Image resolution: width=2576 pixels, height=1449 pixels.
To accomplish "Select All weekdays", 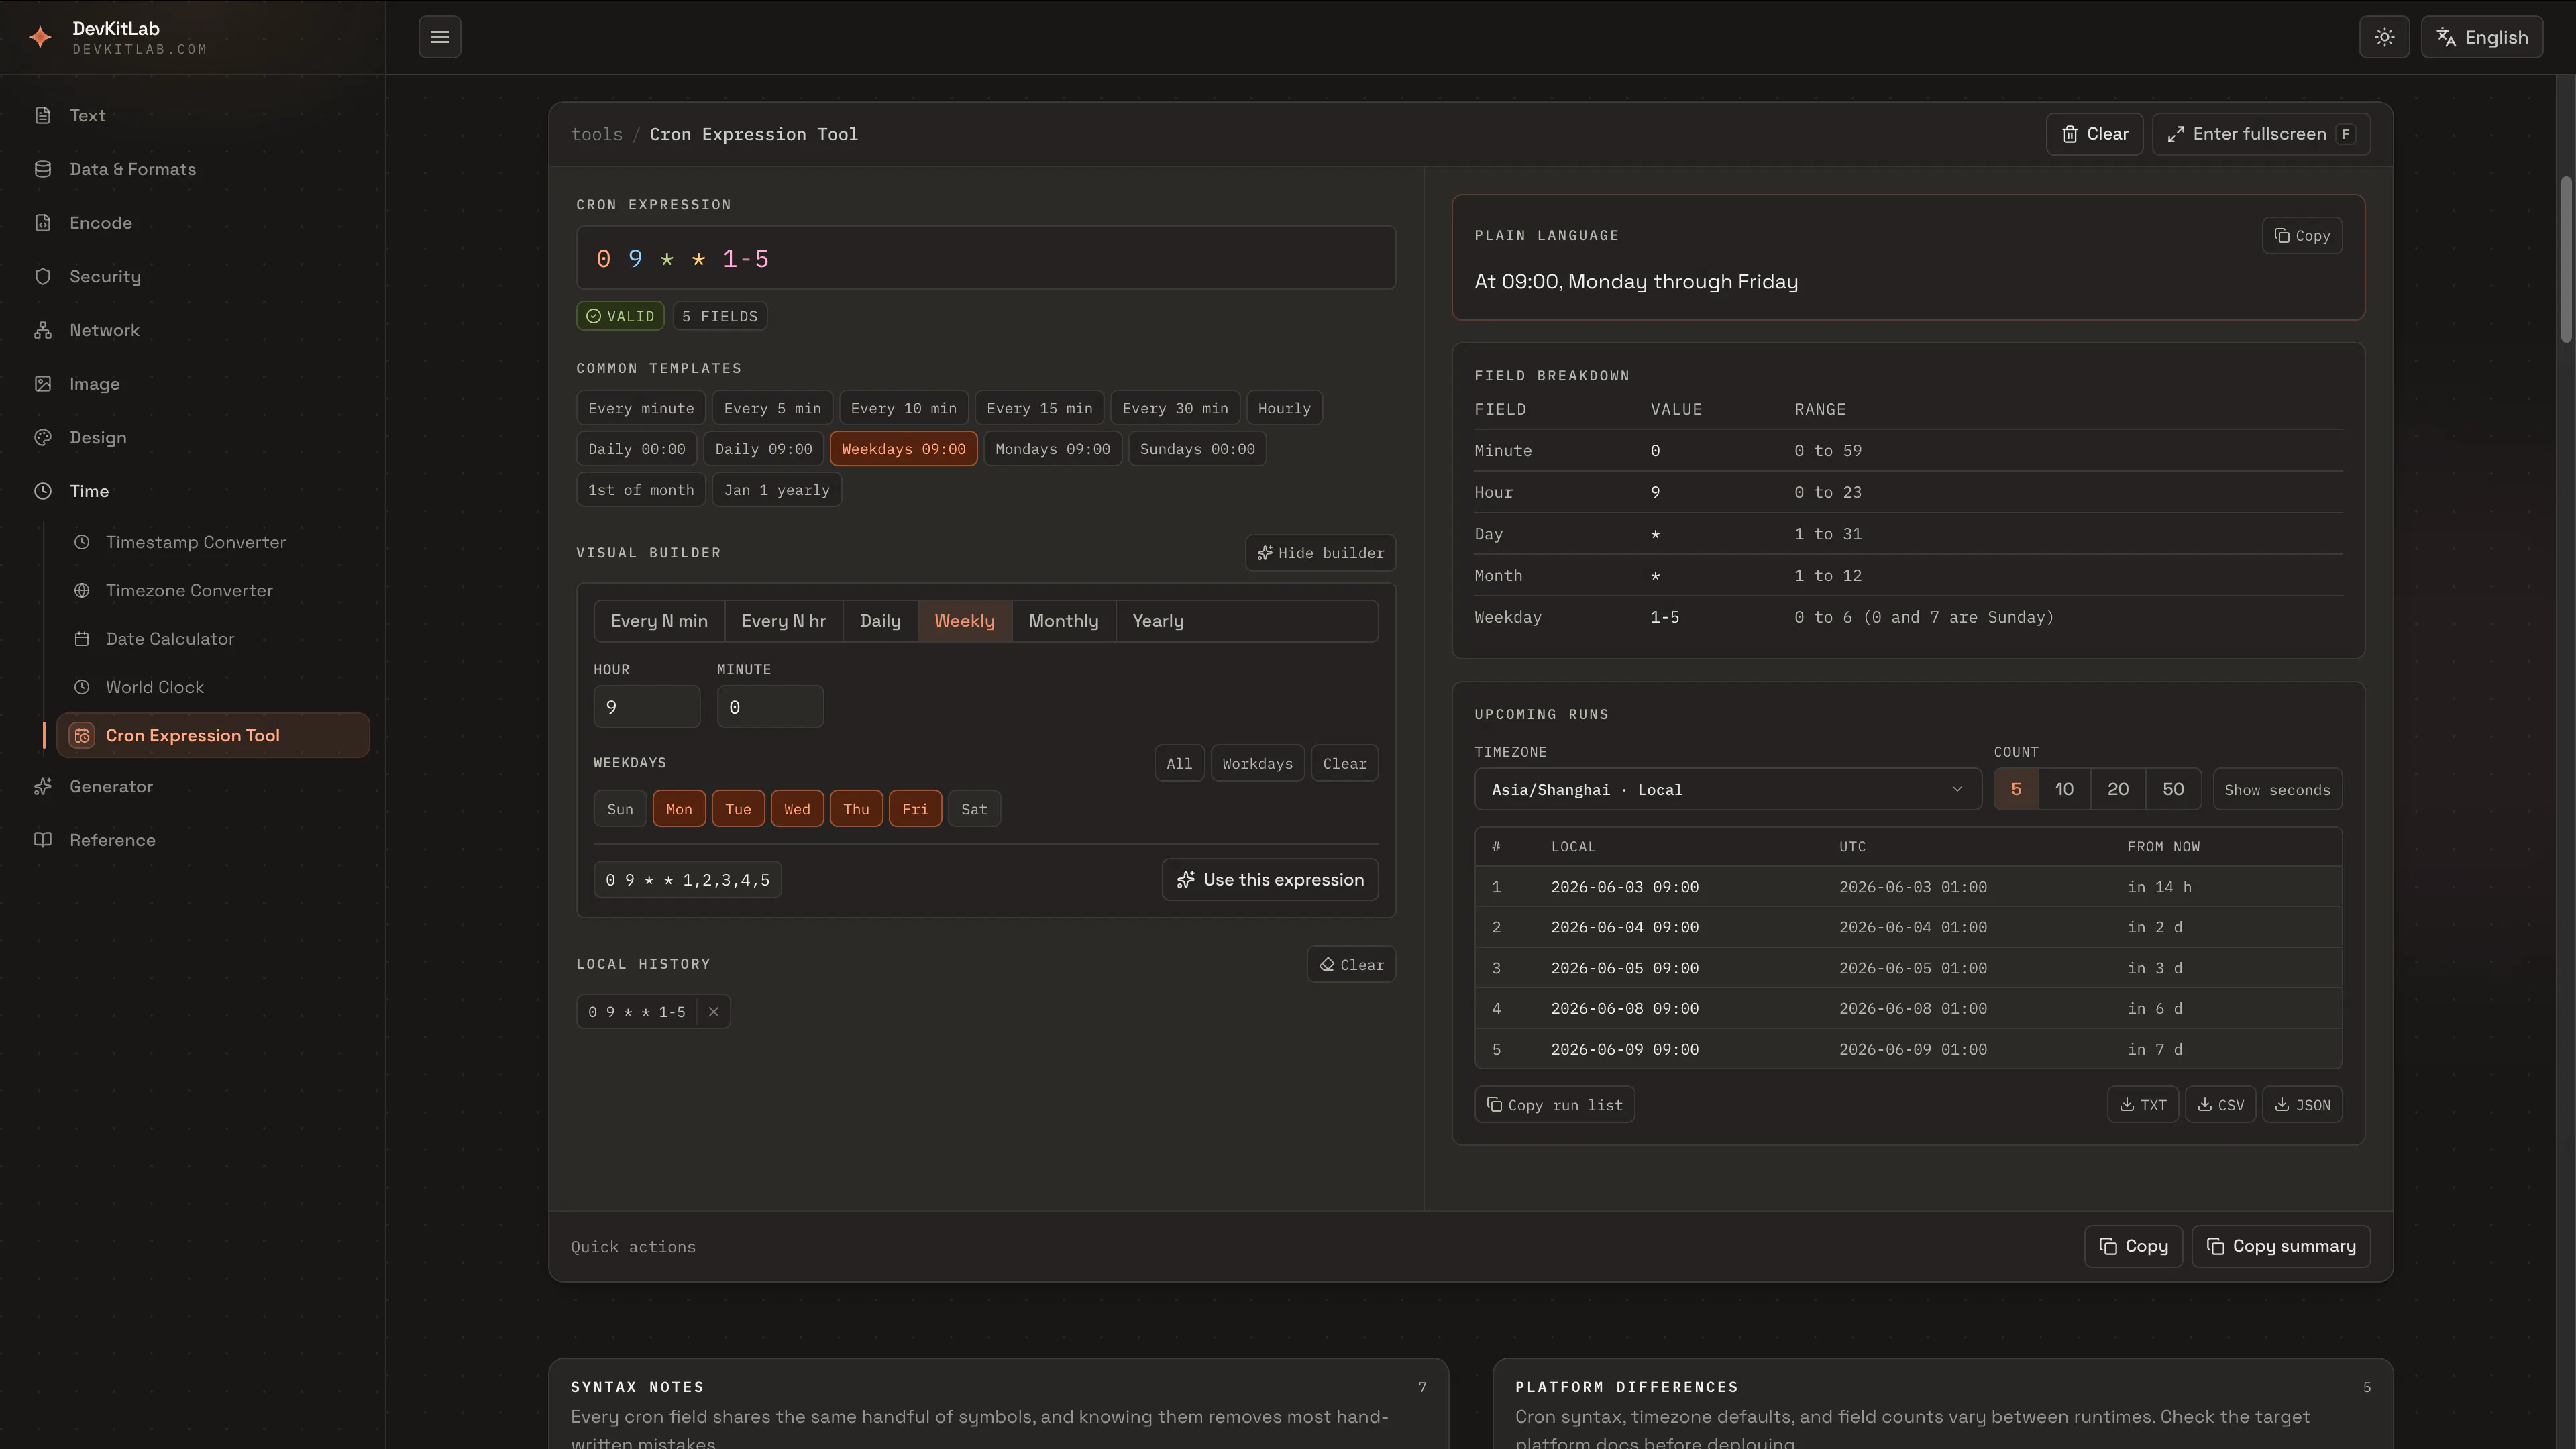I will 1179,763.
